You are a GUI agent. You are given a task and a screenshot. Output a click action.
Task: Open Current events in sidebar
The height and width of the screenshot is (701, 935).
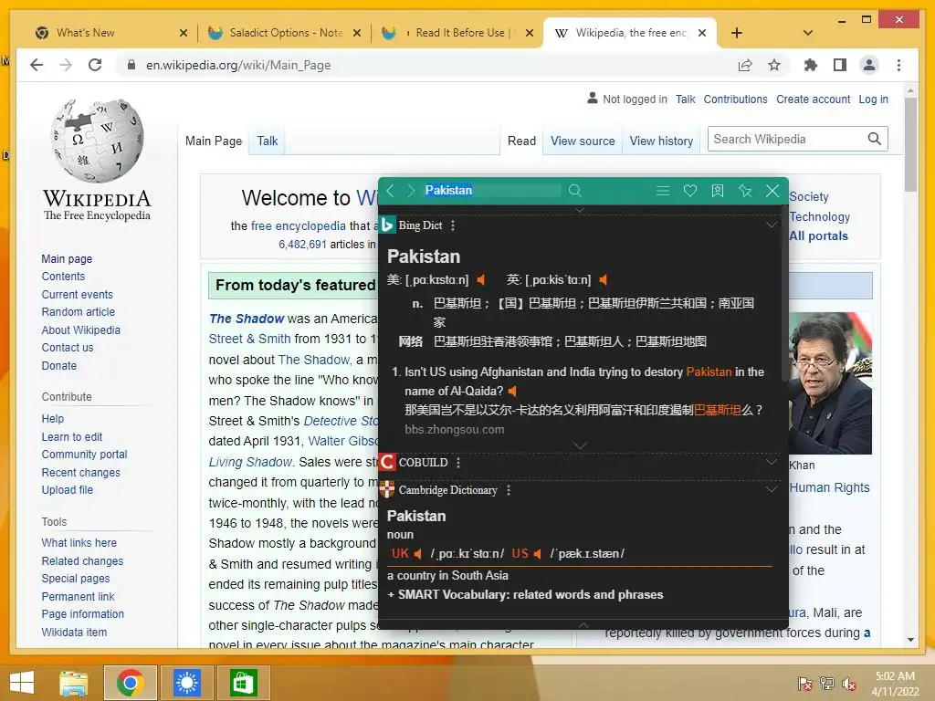coord(77,295)
